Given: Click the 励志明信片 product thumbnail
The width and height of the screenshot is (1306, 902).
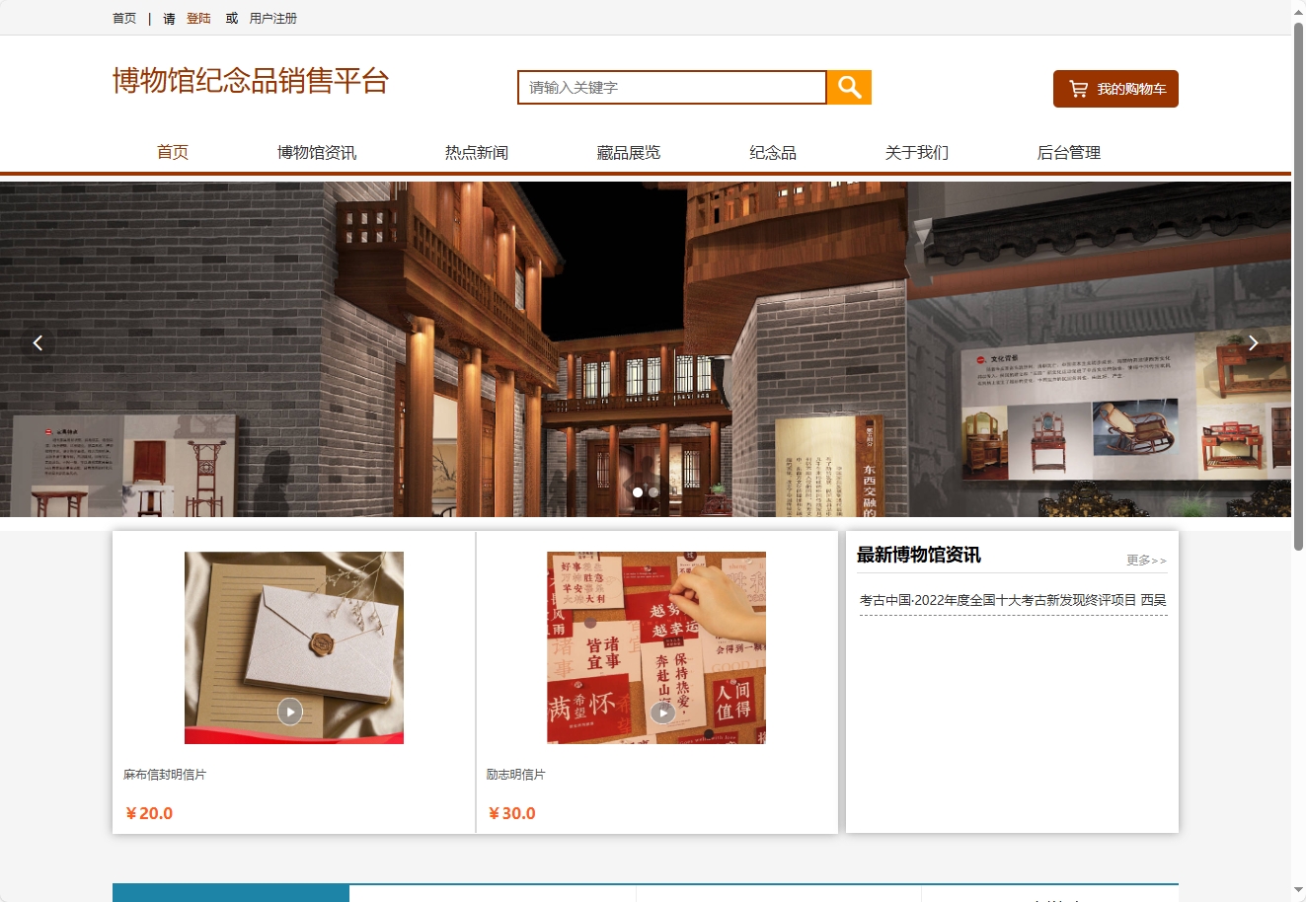Looking at the screenshot, I should tap(655, 647).
